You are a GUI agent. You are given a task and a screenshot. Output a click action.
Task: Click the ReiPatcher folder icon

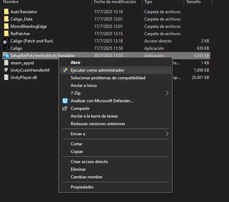[x=6, y=34]
